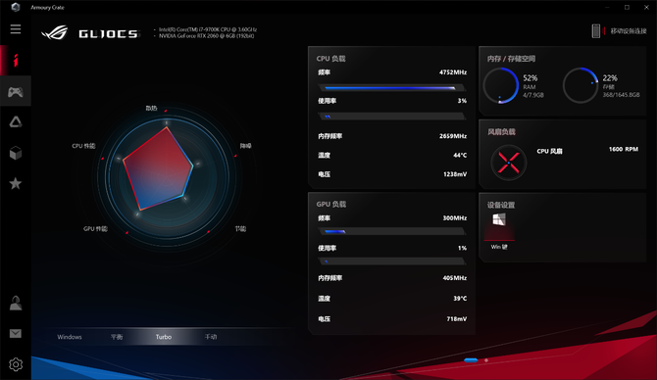Open the star Featured sidebar icon
The height and width of the screenshot is (380, 657).
click(16, 183)
